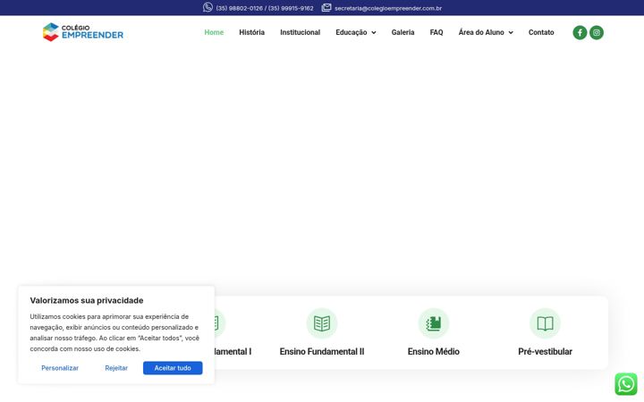Open the Galeria menu item
This screenshot has height=402, width=644.
pos(402,32)
